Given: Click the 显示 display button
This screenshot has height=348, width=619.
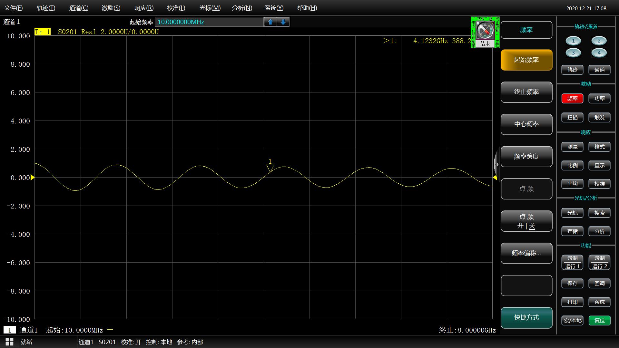Looking at the screenshot, I should (x=599, y=166).
